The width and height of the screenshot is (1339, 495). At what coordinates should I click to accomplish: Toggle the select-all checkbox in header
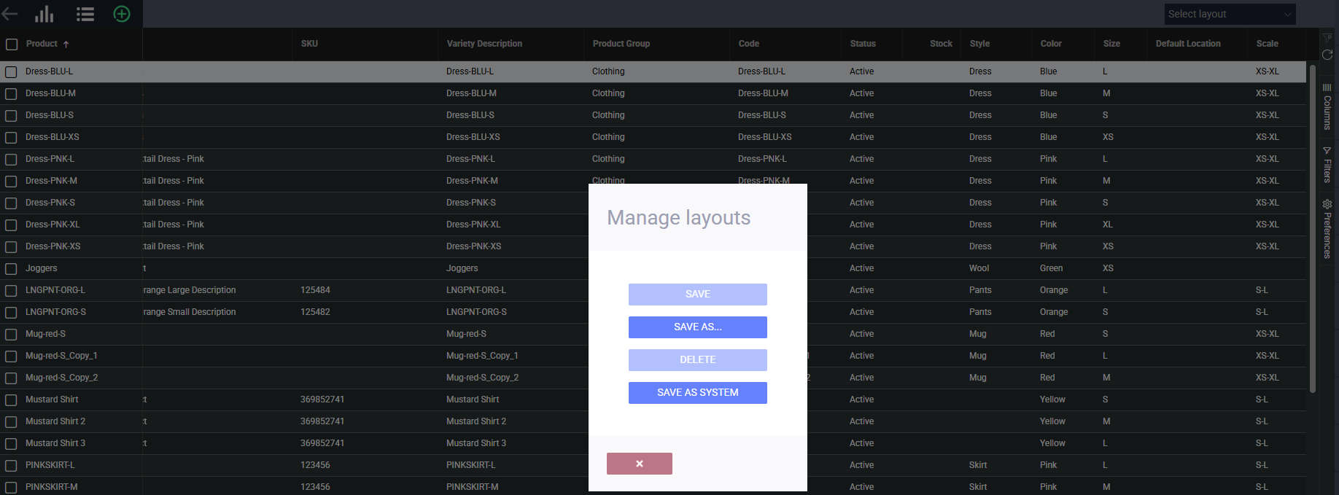(12, 44)
